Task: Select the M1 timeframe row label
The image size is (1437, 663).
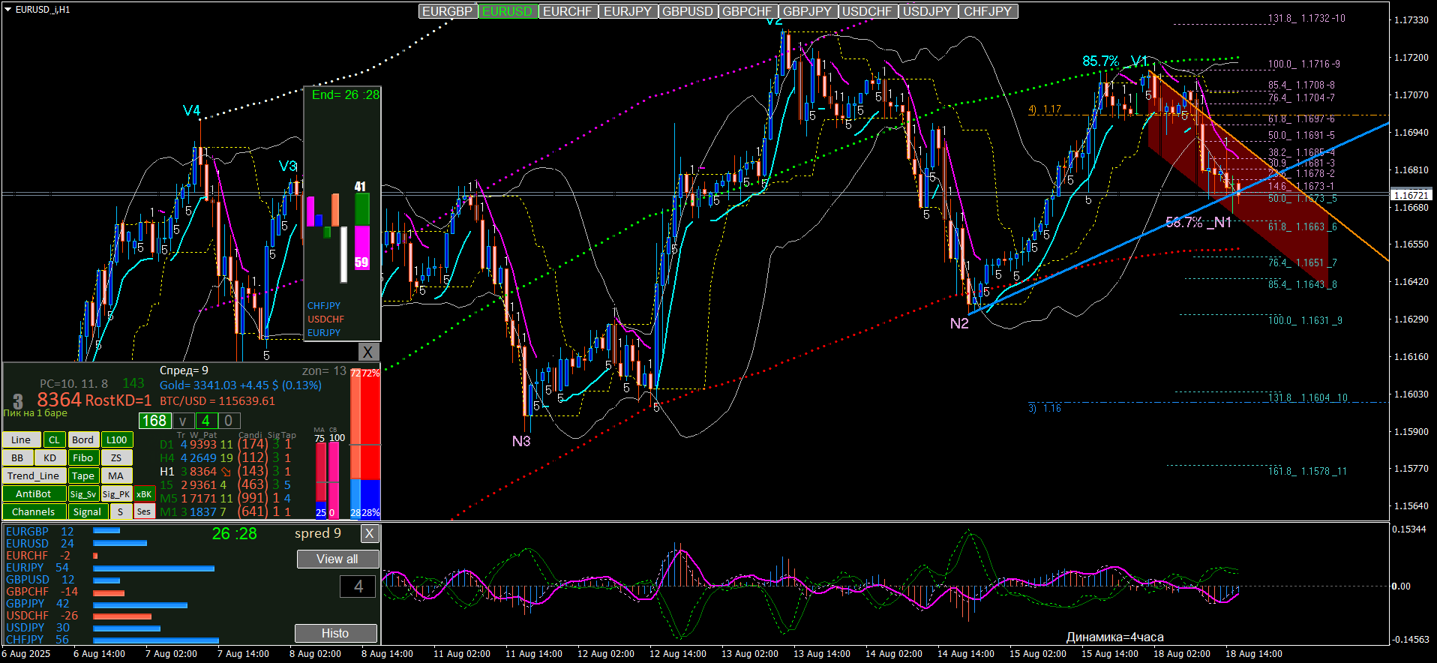Action: 169,512
